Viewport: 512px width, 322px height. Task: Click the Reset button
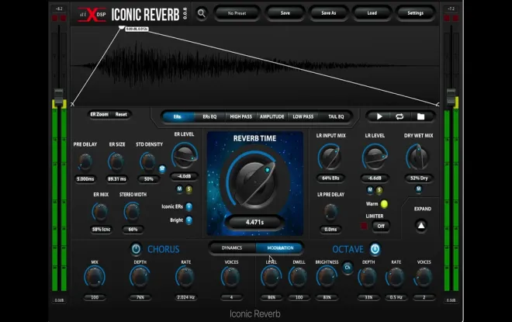(x=121, y=114)
